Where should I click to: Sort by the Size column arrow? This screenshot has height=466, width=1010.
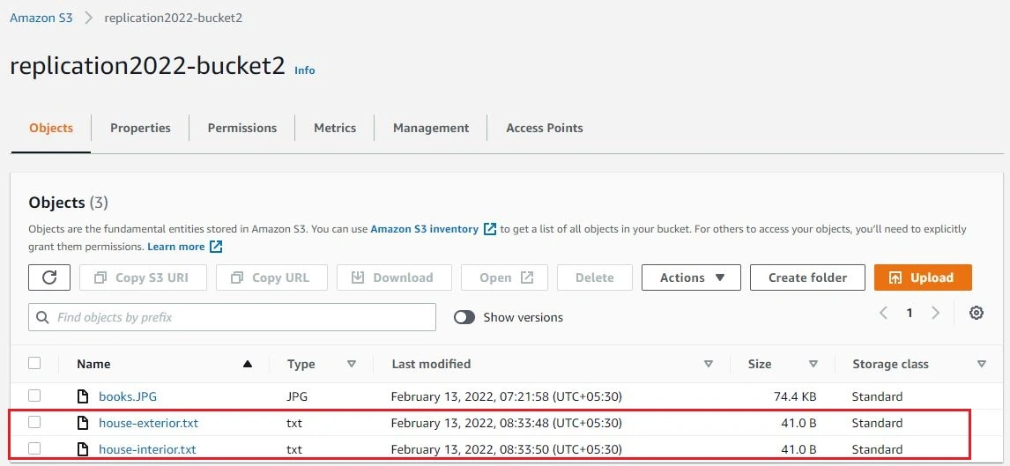(x=813, y=365)
